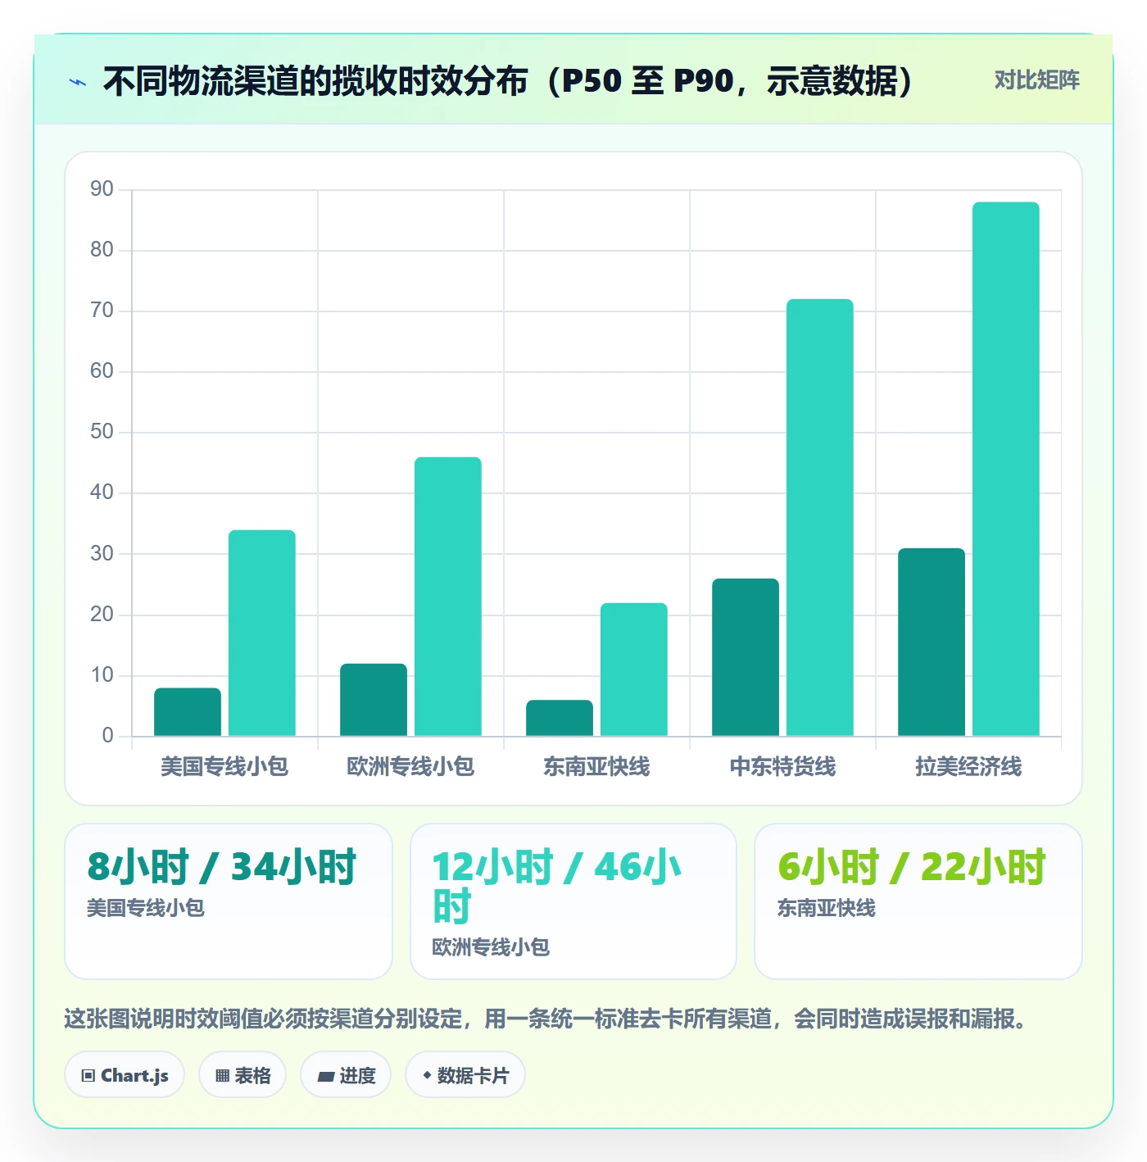This screenshot has height=1162, width=1147.
Task: Click the summary sentence starting 这张图说明
Action: click(546, 1019)
